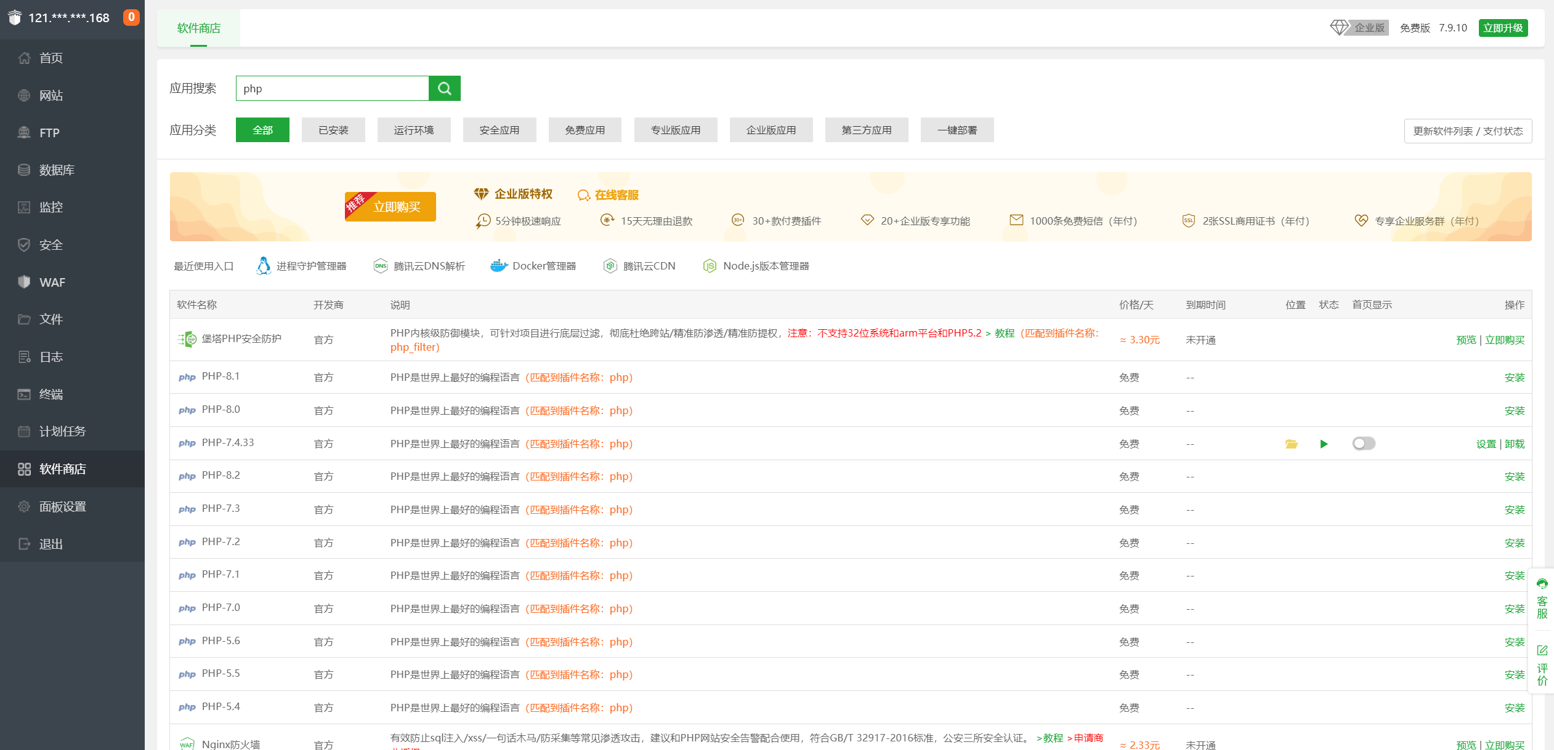Open 数据库 in the sidebar
Viewport: 1554px width, 750px height.
click(x=57, y=170)
